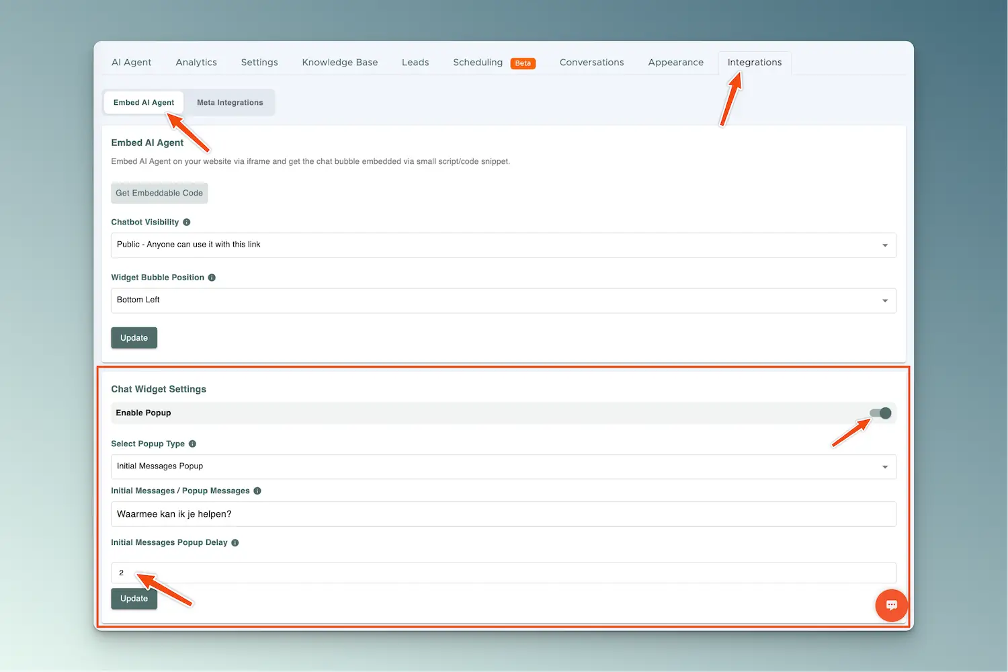Show info for Select Popup Type
Image resolution: width=1008 pixels, height=672 pixels.
tap(192, 444)
